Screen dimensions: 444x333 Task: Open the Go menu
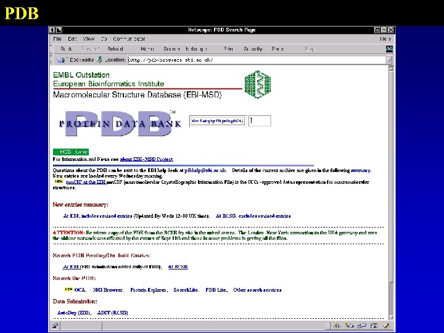(x=104, y=39)
